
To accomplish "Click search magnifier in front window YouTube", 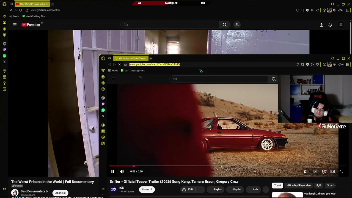I will (x=274, y=79).
